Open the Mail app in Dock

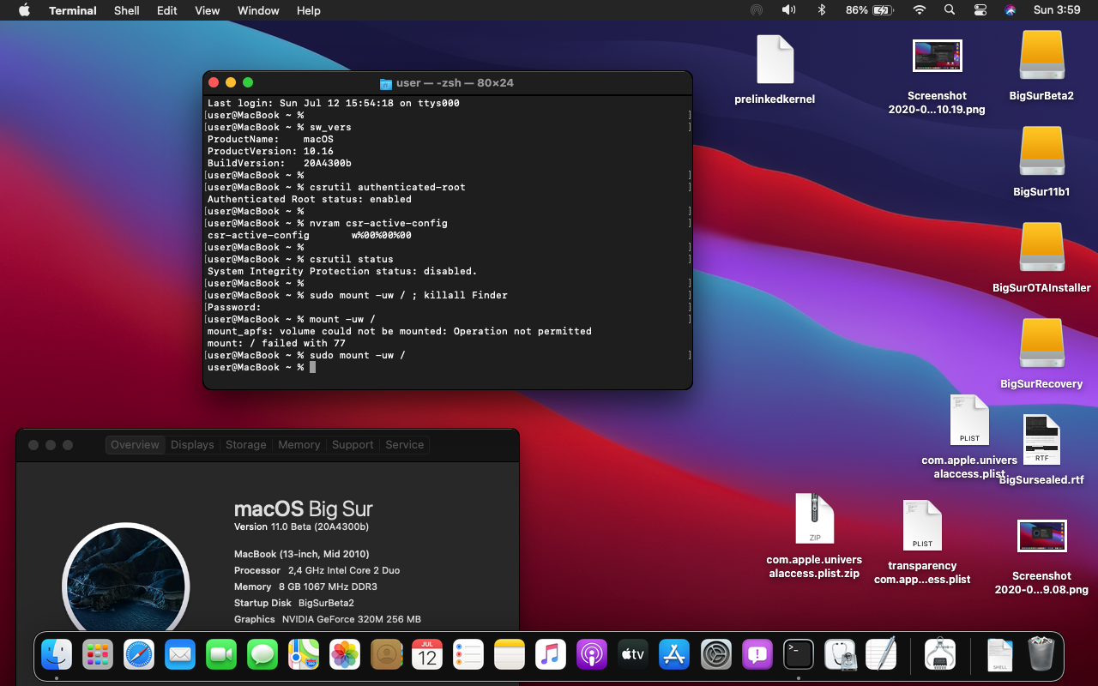(180, 655)
